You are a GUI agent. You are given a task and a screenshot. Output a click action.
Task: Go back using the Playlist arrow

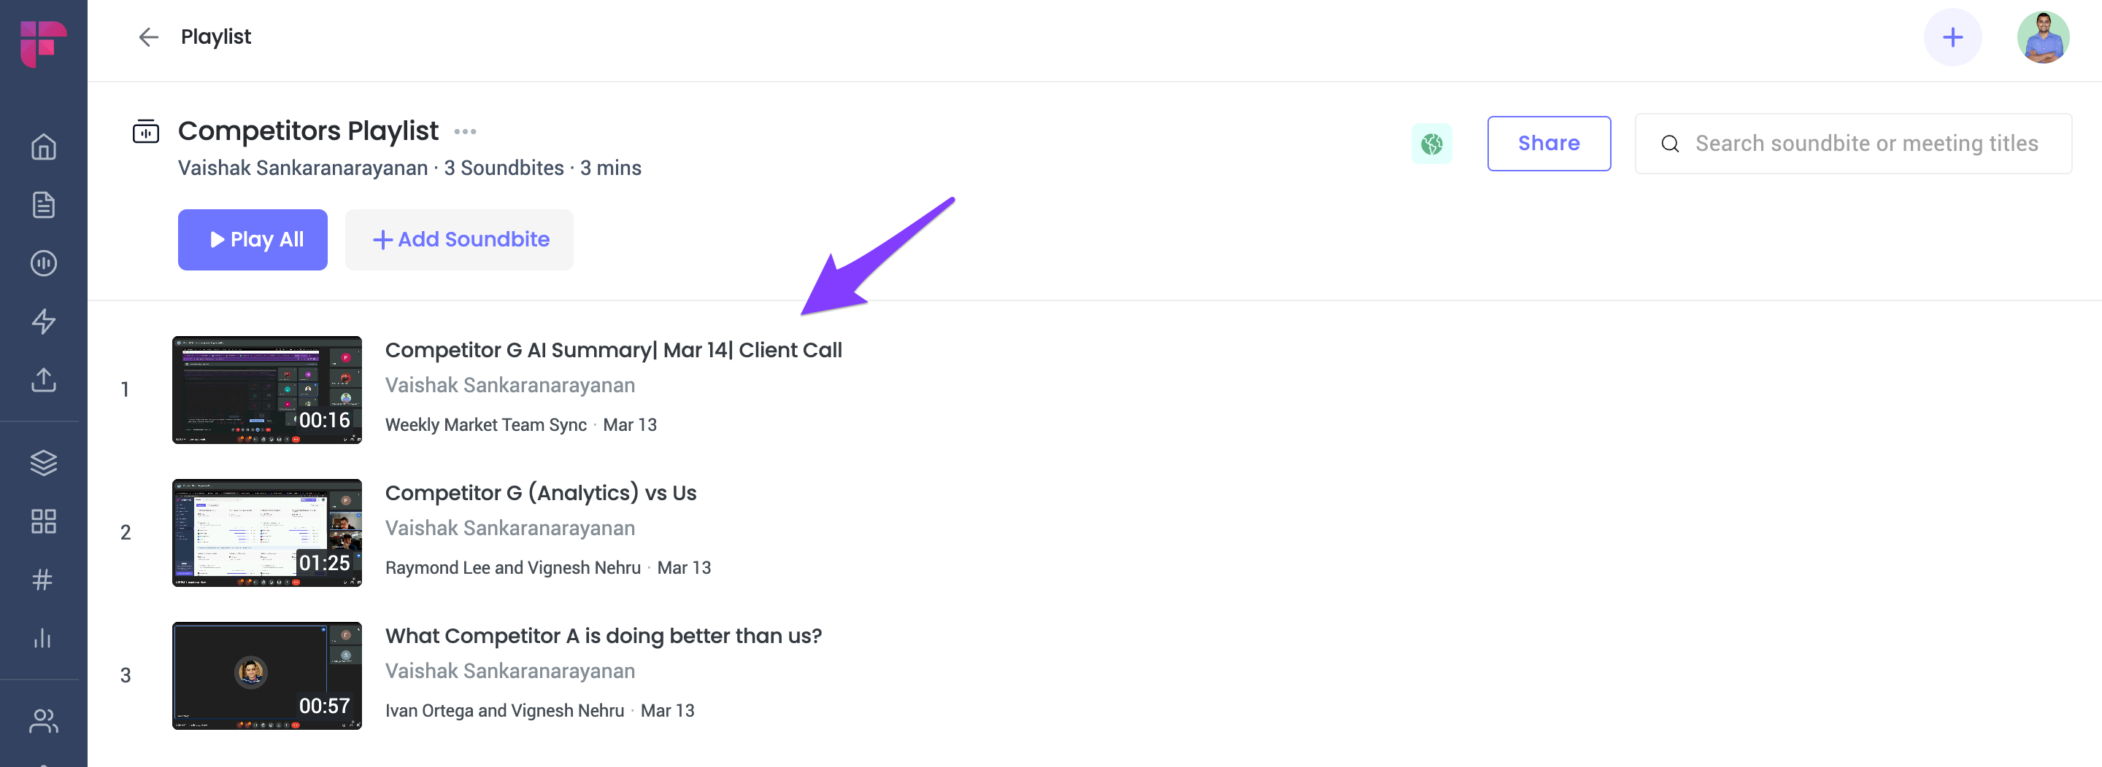click(x=148, y=37)
